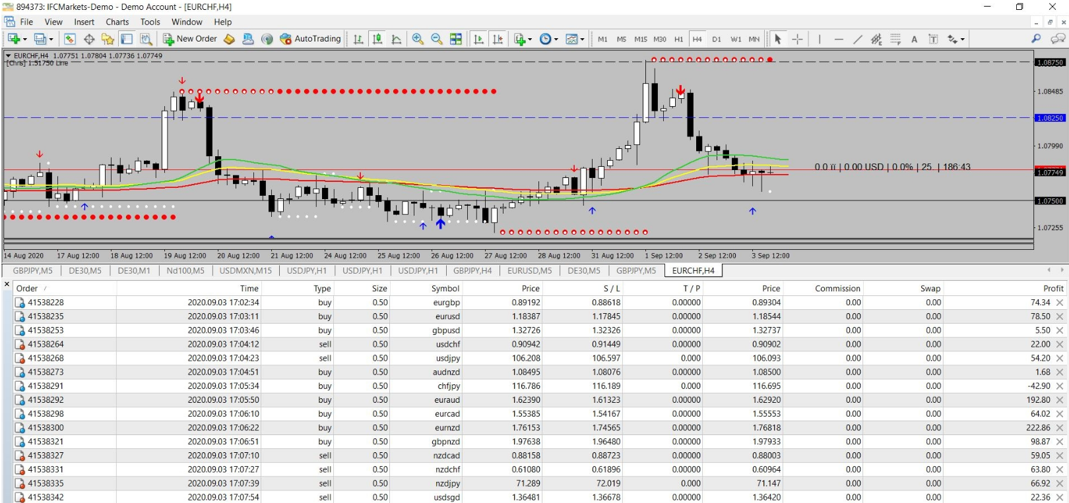Open the Charts menu
This screenshot has height=503, width=1069.
tap(117, 22)
